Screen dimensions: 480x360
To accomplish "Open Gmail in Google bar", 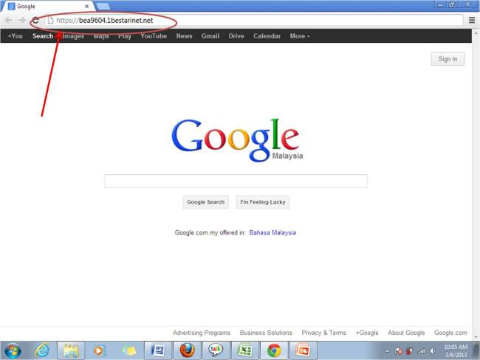I will tap(210, 36).
